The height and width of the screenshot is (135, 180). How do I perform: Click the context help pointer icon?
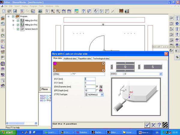click(89, 11)
